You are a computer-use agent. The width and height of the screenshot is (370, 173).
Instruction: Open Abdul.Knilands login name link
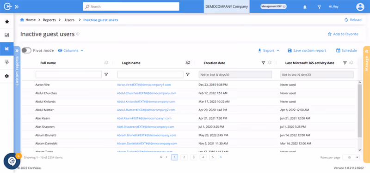point(146,101)
